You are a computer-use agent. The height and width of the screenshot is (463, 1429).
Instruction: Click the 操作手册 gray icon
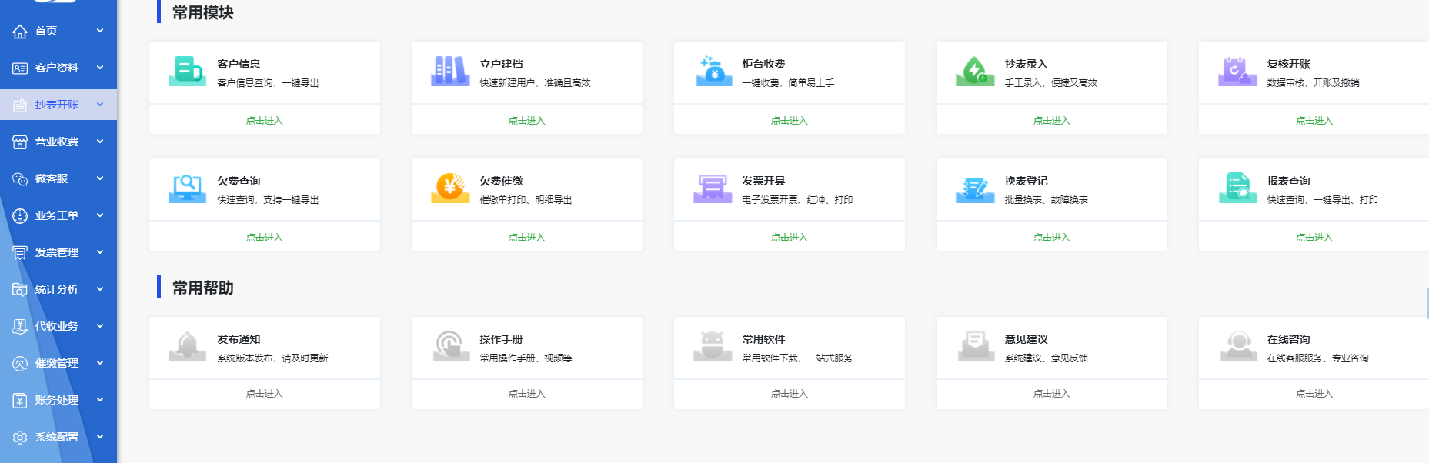[450, 346]
